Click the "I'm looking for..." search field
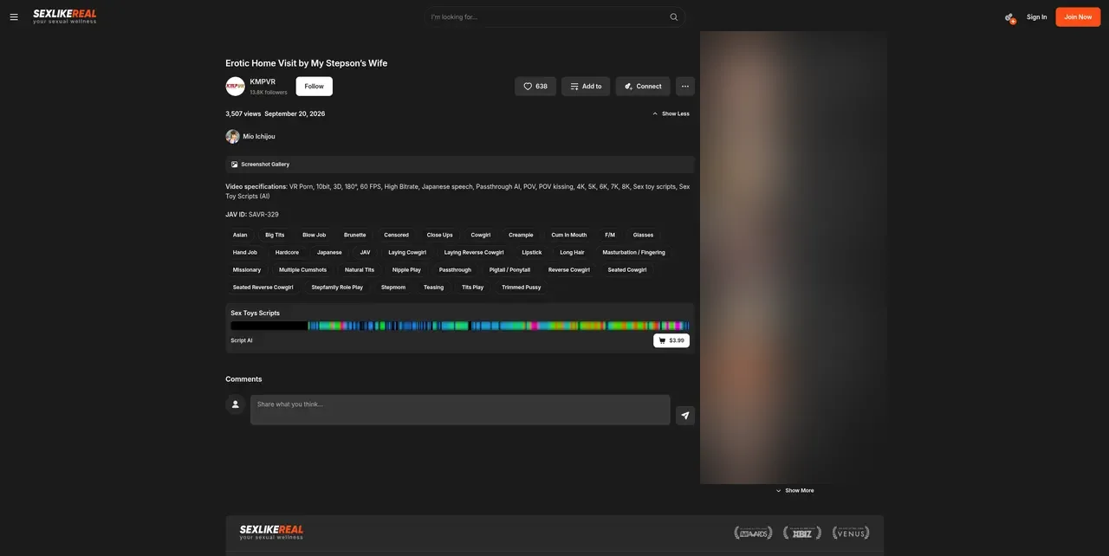1109x556 pixels. point(554,17)
